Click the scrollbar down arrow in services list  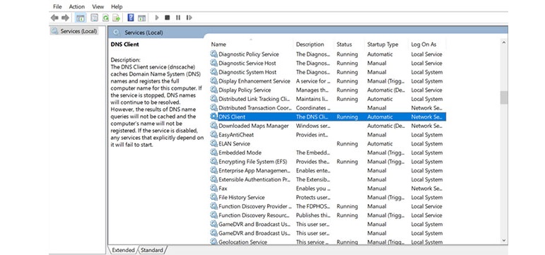tap(503, 240)
